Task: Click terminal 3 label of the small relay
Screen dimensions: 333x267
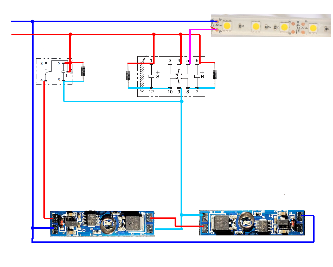Action: pos(42,63)
